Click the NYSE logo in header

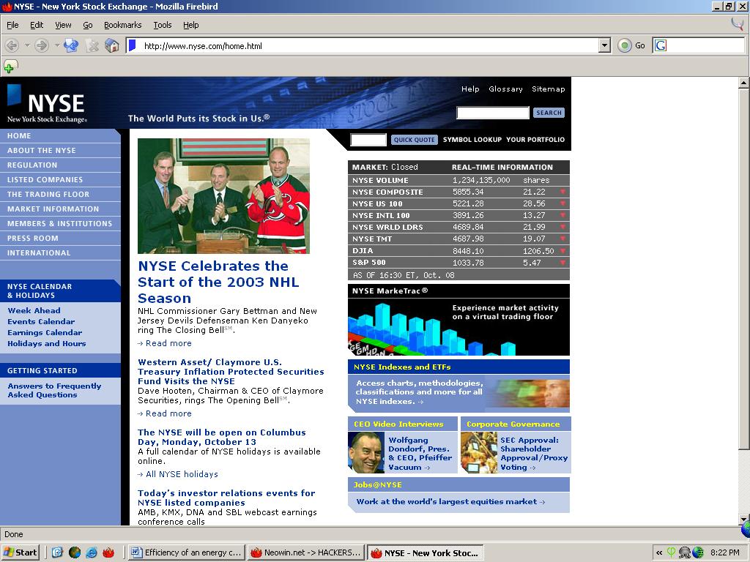click(x=47, y=104)
